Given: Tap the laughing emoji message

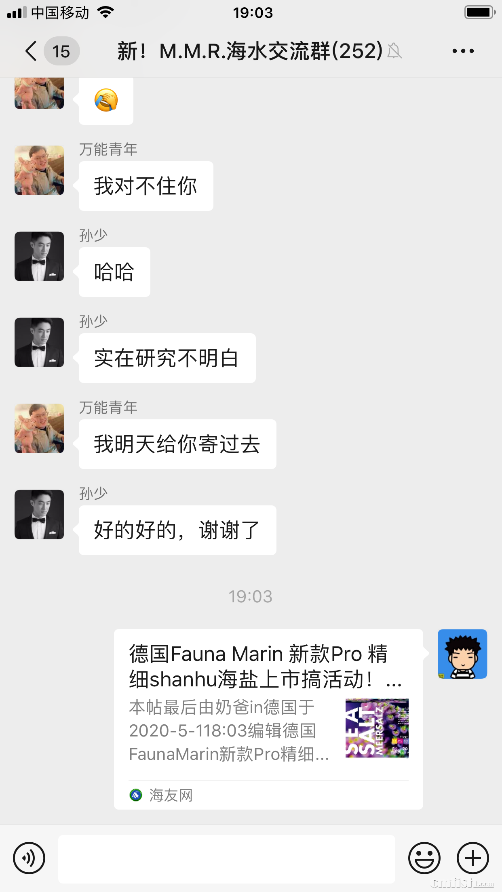Looking at the screenshot, I should coord(106,101).
